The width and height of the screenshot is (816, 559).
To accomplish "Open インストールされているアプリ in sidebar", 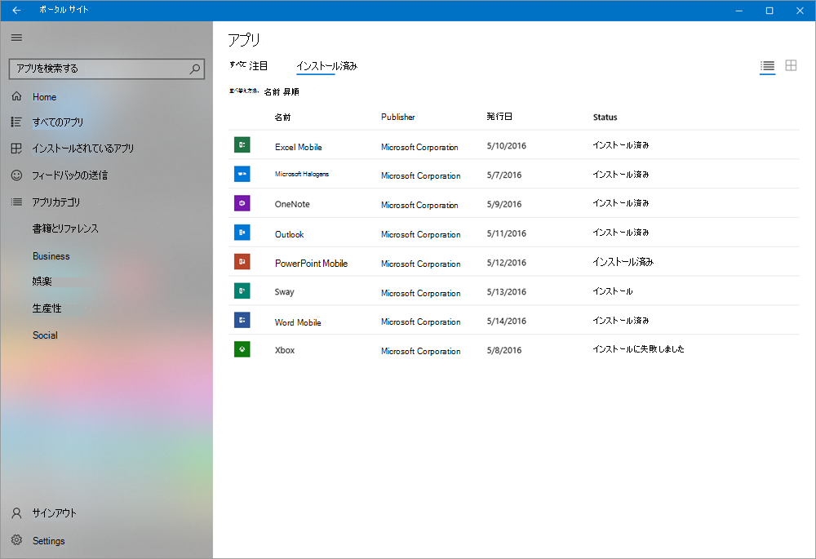I will click(x=82, y=149).
